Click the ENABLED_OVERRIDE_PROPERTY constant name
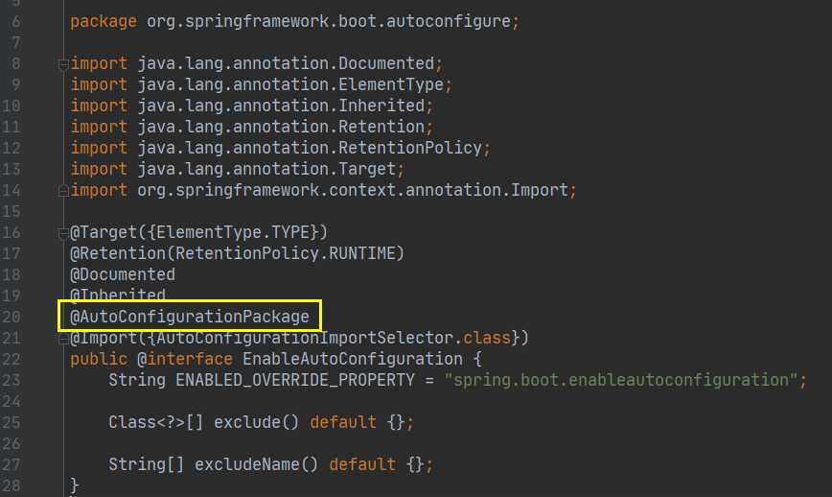Viewport: 832px width, 497px height. 295,380
